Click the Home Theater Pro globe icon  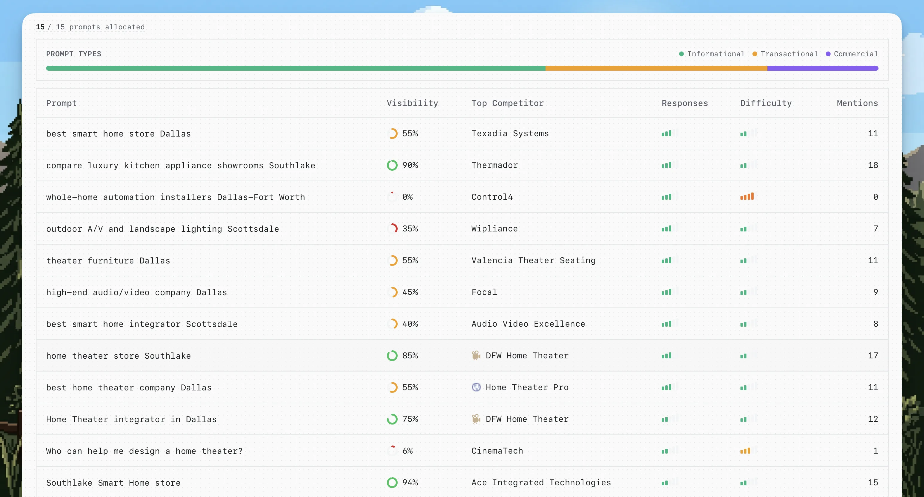[x=476, y=387]
